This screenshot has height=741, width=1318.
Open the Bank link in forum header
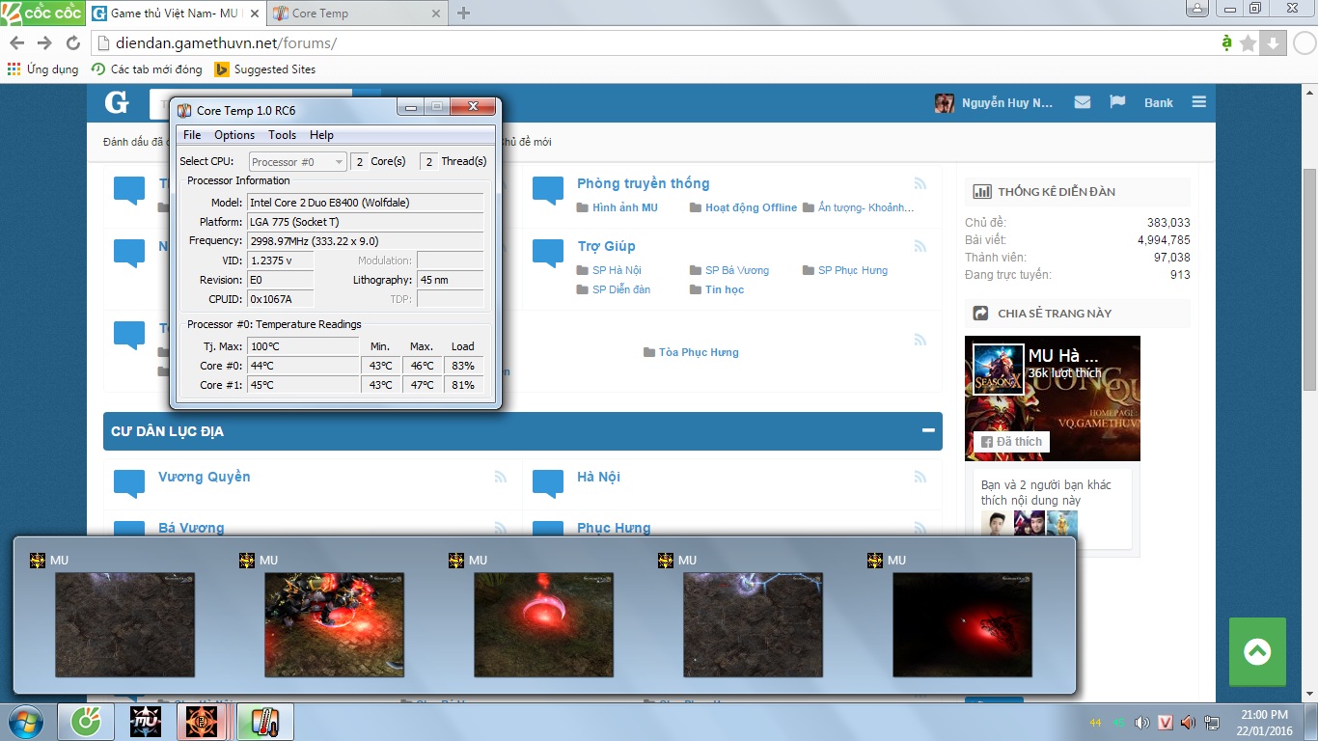tap(1159, 103)
